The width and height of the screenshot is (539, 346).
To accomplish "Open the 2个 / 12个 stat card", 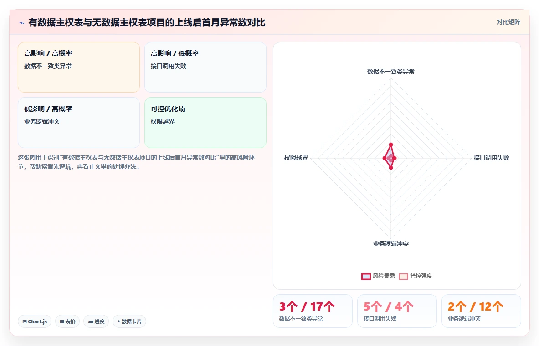I will pyautogui.click(x=481, y=311).
